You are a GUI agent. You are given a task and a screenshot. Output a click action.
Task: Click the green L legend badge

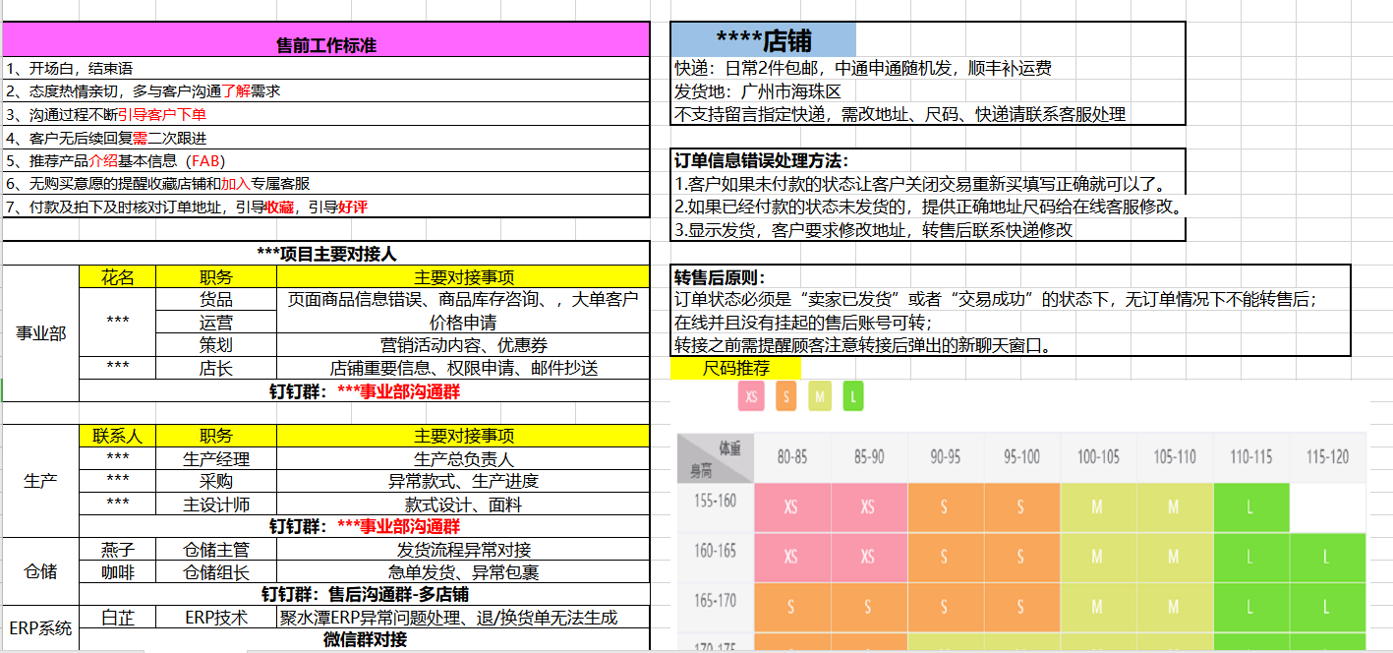853,396
